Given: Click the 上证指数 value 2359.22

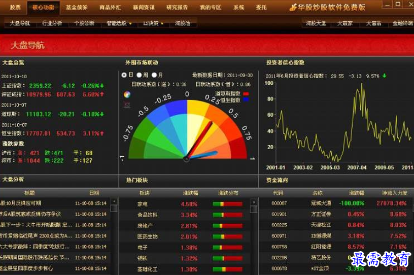Looking at the screenshot, I should [x=40, y=86].
